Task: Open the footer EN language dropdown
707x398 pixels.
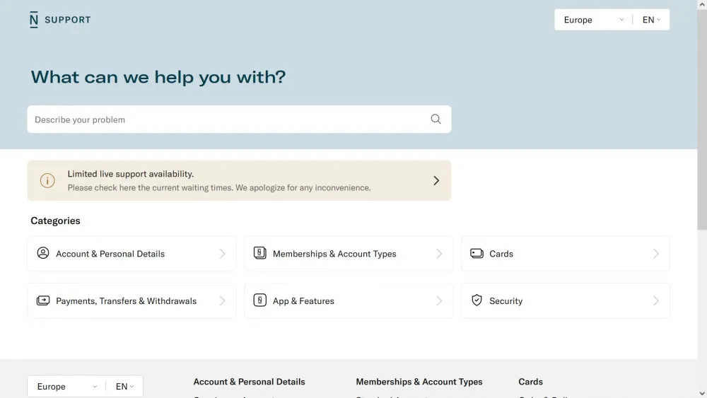Action: pos(124,386)
